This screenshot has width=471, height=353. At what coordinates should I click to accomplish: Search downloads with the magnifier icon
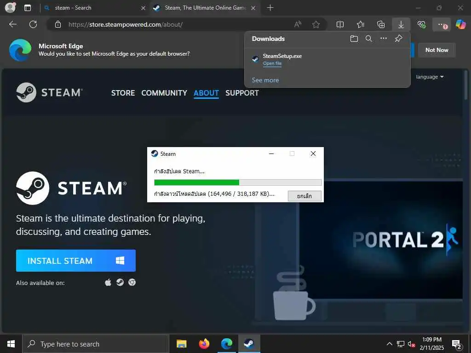coord(369,39)
